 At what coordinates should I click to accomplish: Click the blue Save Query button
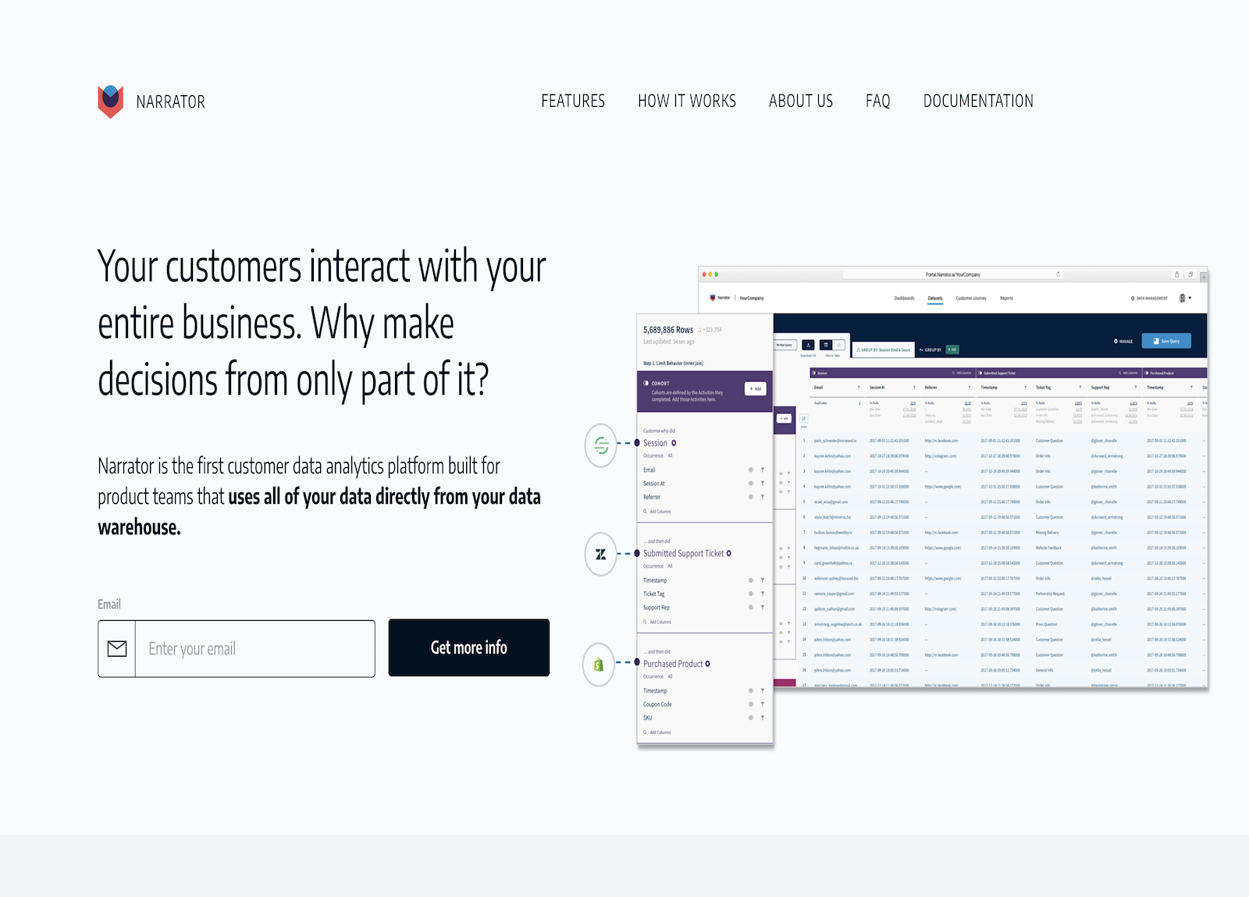click(1166, 341)
